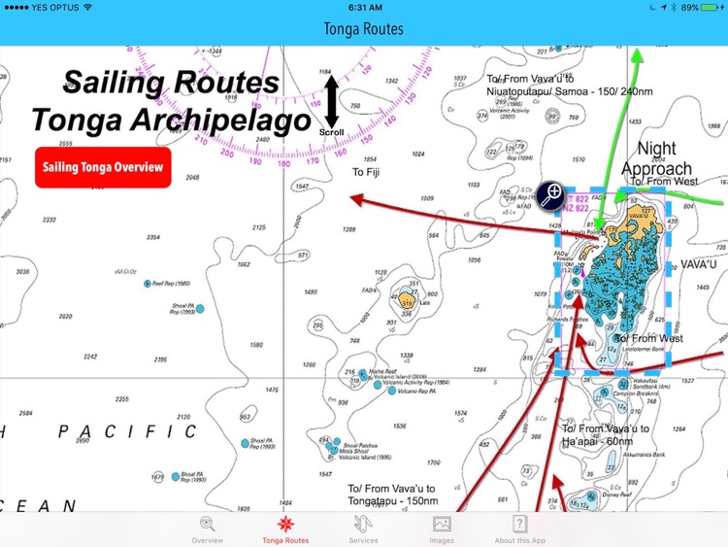
Task: Tap the 'Home Reef' chart marker
Action: (363, 373)
